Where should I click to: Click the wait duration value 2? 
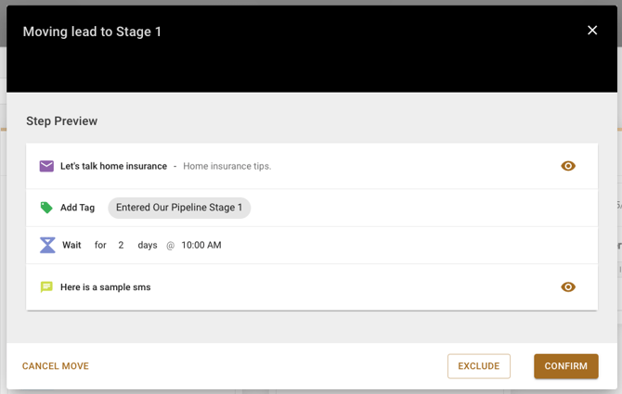tap(121, 245)
